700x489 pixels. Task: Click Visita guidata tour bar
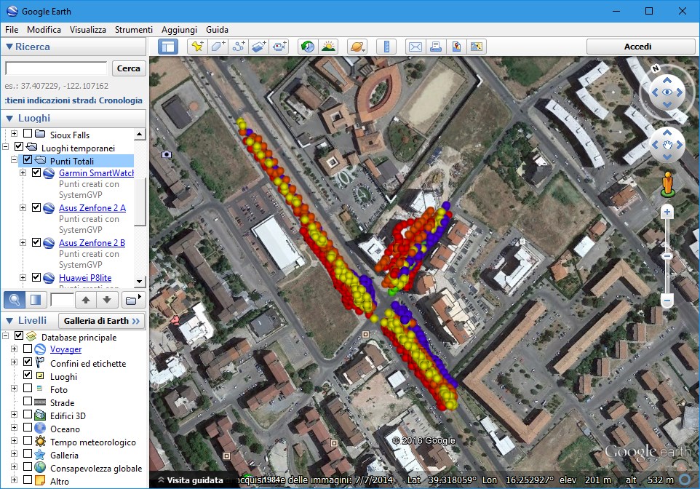pyautogui.click(x=191, y=480)
